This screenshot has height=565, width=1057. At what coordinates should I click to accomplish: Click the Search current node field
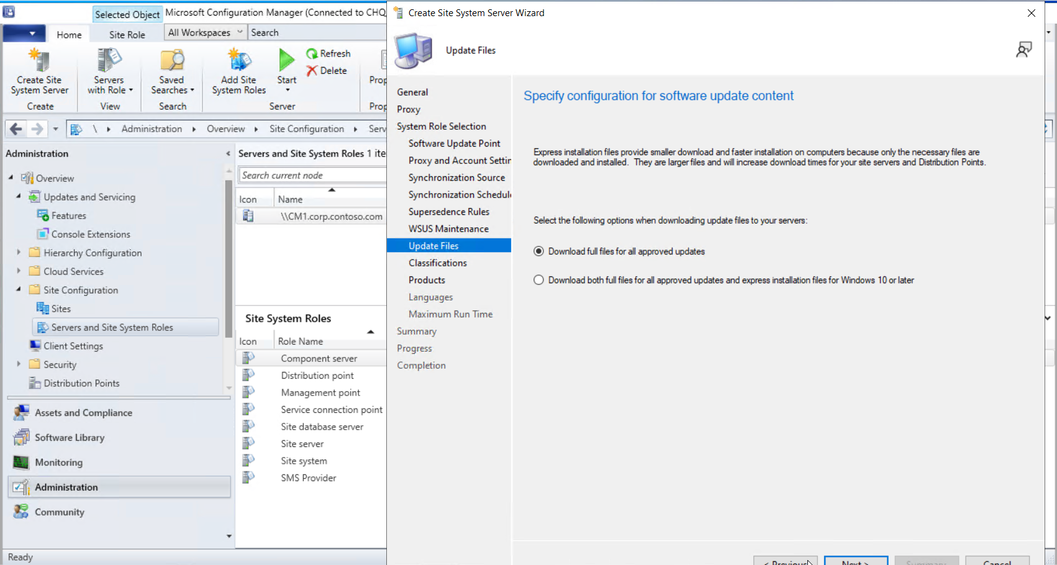tap(312, 175)
